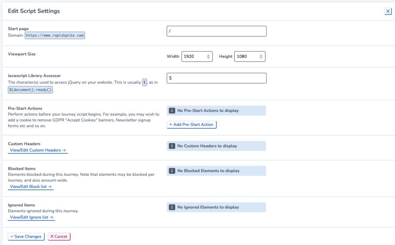Click the Start page path input field
395x245 pixels.
pyautogui.click(x=216, y=31)
